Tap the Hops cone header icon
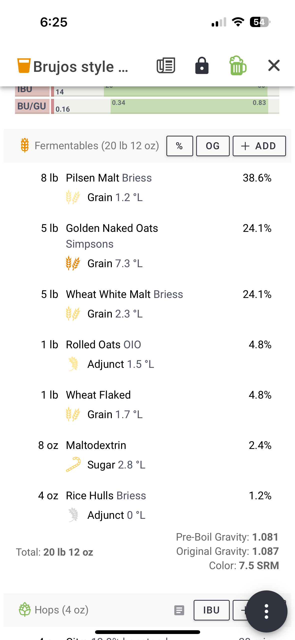295x640 pixels. (x=25, y=609)
